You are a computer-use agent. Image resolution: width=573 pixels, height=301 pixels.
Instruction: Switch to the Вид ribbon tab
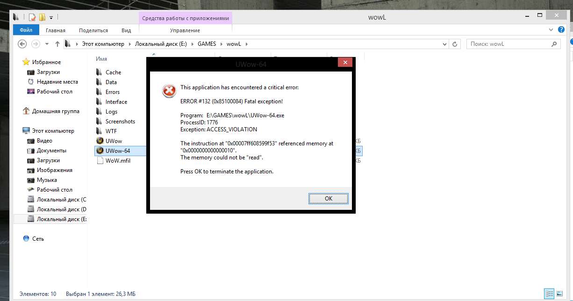(x=126, y=30)
